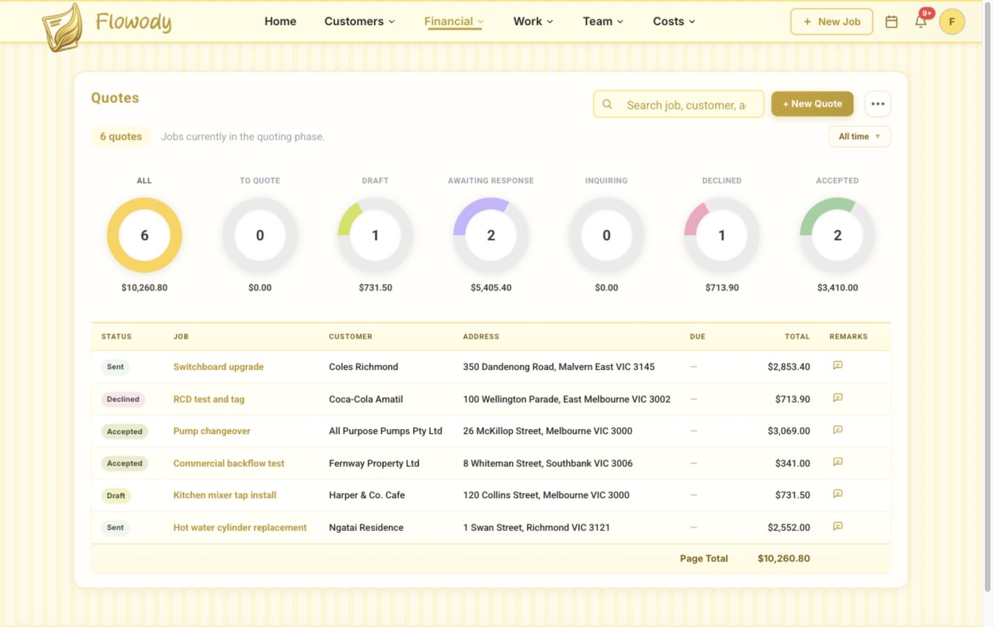Open remarks for Kitchen mixer tap install

pos(838,494)
